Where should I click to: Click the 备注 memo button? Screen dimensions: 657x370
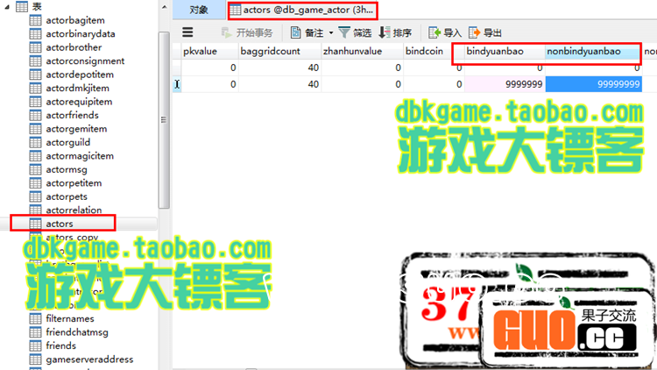307,32
